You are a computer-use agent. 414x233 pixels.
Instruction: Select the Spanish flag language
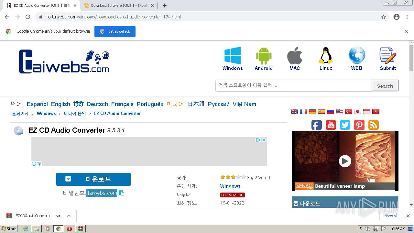[x=321, y=111]
